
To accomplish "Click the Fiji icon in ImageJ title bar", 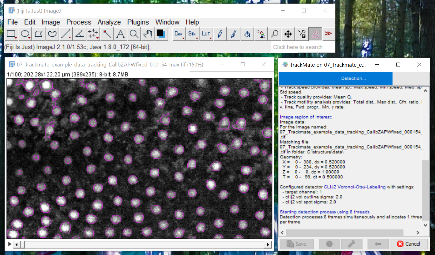I will 12,11.
